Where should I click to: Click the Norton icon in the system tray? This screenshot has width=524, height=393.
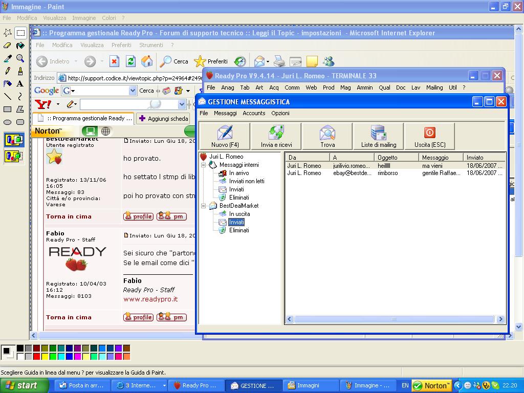point(432,386)
